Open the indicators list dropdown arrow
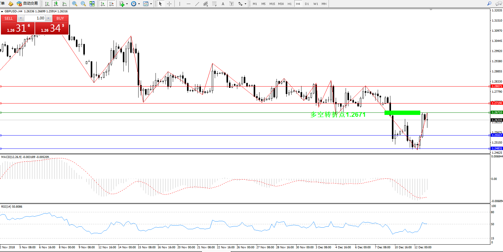Image resolution: width=503 pixels, height=252 pixels. [127, 4]
